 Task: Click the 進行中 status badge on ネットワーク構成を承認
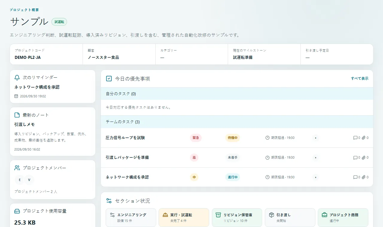pyautogui.click(x=232, y=177)
